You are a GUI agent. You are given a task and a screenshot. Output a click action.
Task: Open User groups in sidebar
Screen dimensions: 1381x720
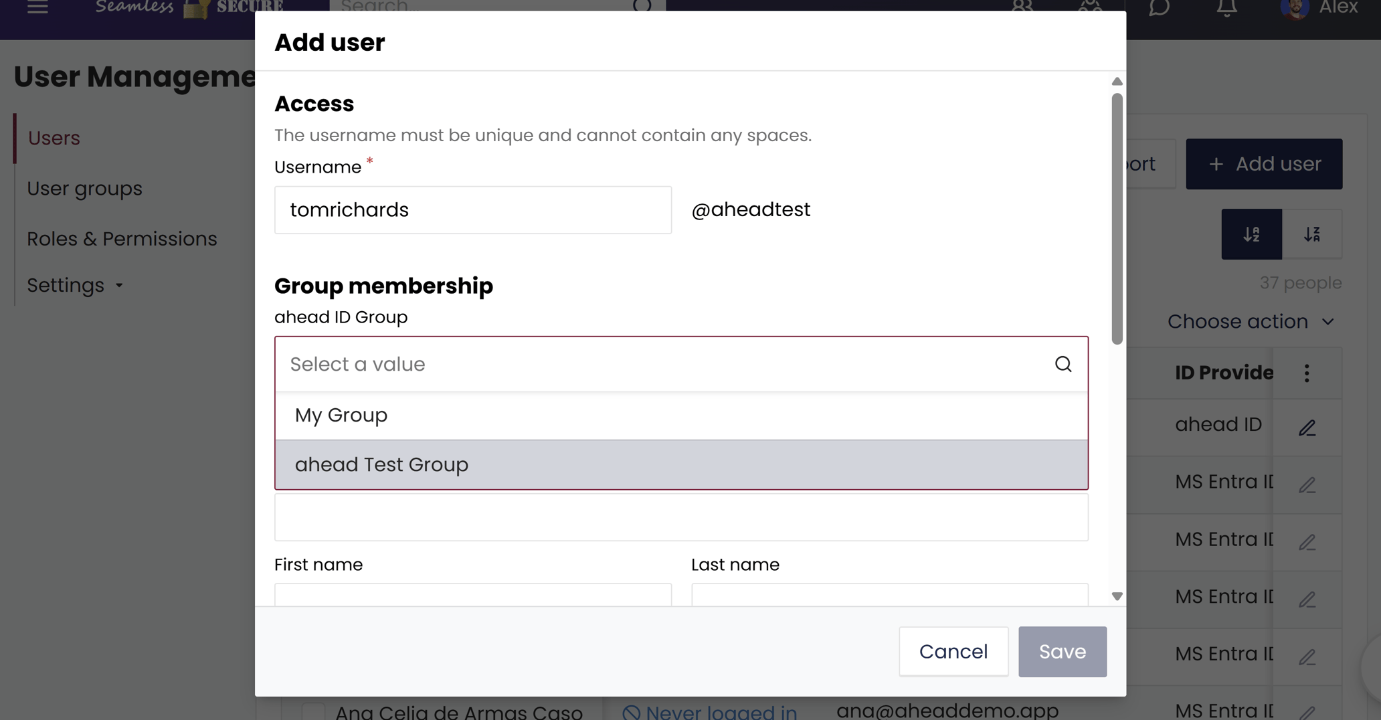pos(84,189)
